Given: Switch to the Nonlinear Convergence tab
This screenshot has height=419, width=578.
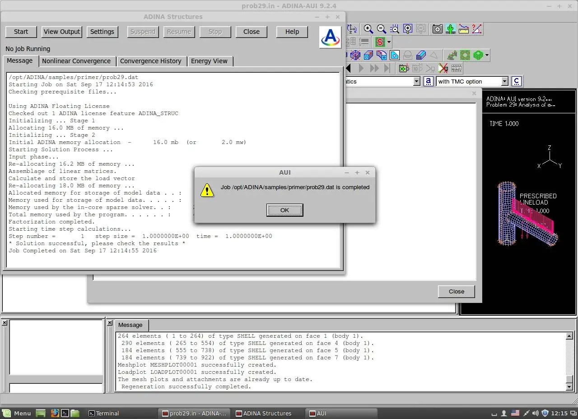Looking at the screenshot, I should [76, 61].
